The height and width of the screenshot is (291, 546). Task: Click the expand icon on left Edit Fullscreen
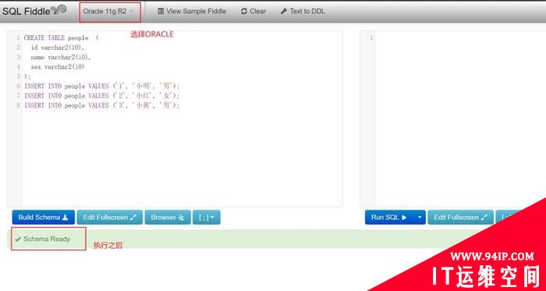[133, 217]
